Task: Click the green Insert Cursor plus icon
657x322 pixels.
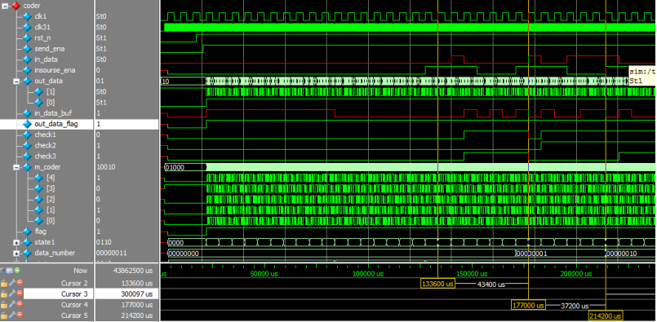Action: tap(17, 271)
